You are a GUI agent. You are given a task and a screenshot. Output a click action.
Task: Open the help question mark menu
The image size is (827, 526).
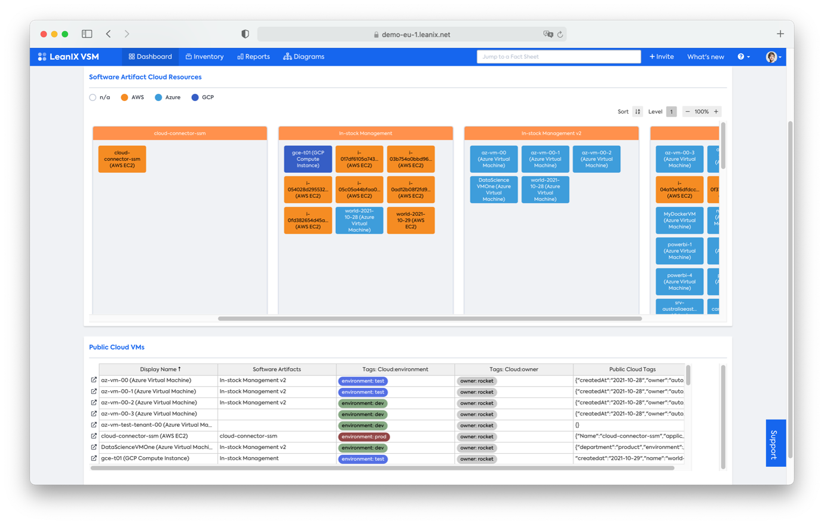click(x=743, y=57)
